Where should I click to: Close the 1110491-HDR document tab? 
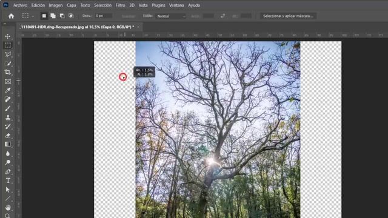(138, 27)
